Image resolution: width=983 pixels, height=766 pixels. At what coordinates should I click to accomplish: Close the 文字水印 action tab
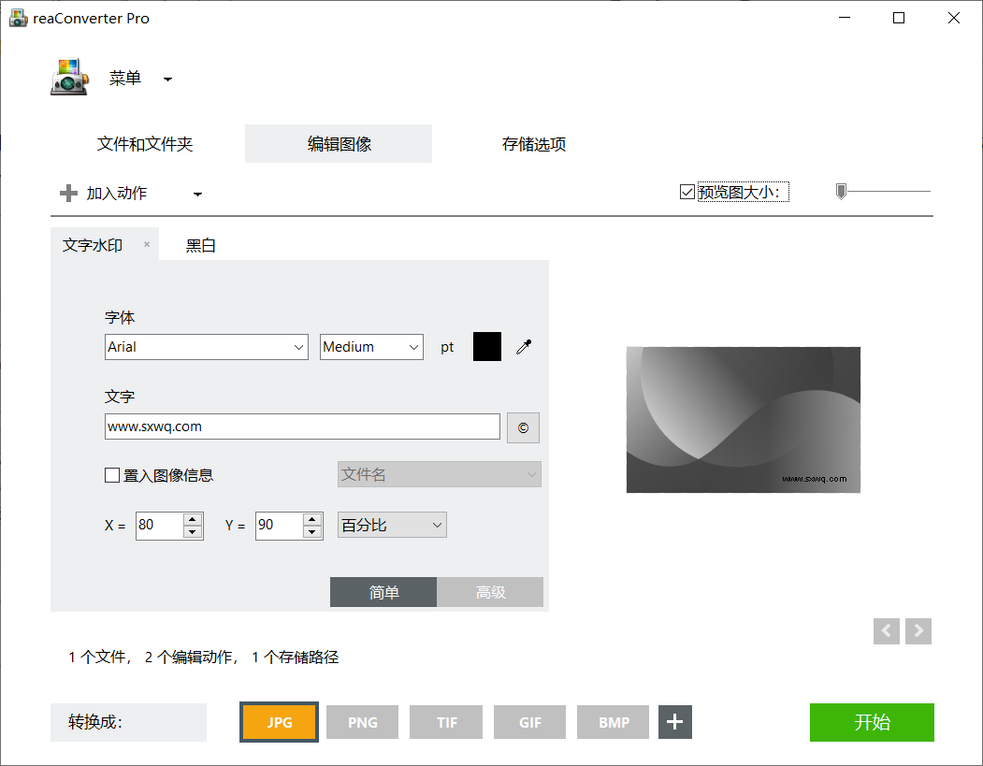pyautogui.click(x=147, y=244)
